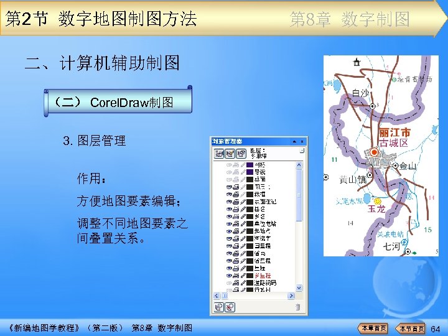Toggle printer icon of the 道路编码 layer
Viewport: 448px width, 336px height.
pos(236,283)
